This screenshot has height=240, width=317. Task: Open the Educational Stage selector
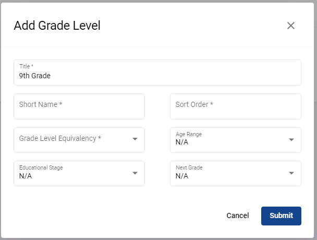(x=79, y=173)
